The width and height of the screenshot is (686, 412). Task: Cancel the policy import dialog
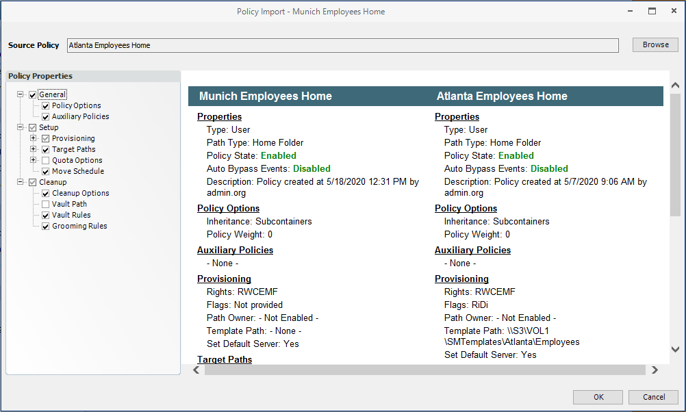(654, 397)
